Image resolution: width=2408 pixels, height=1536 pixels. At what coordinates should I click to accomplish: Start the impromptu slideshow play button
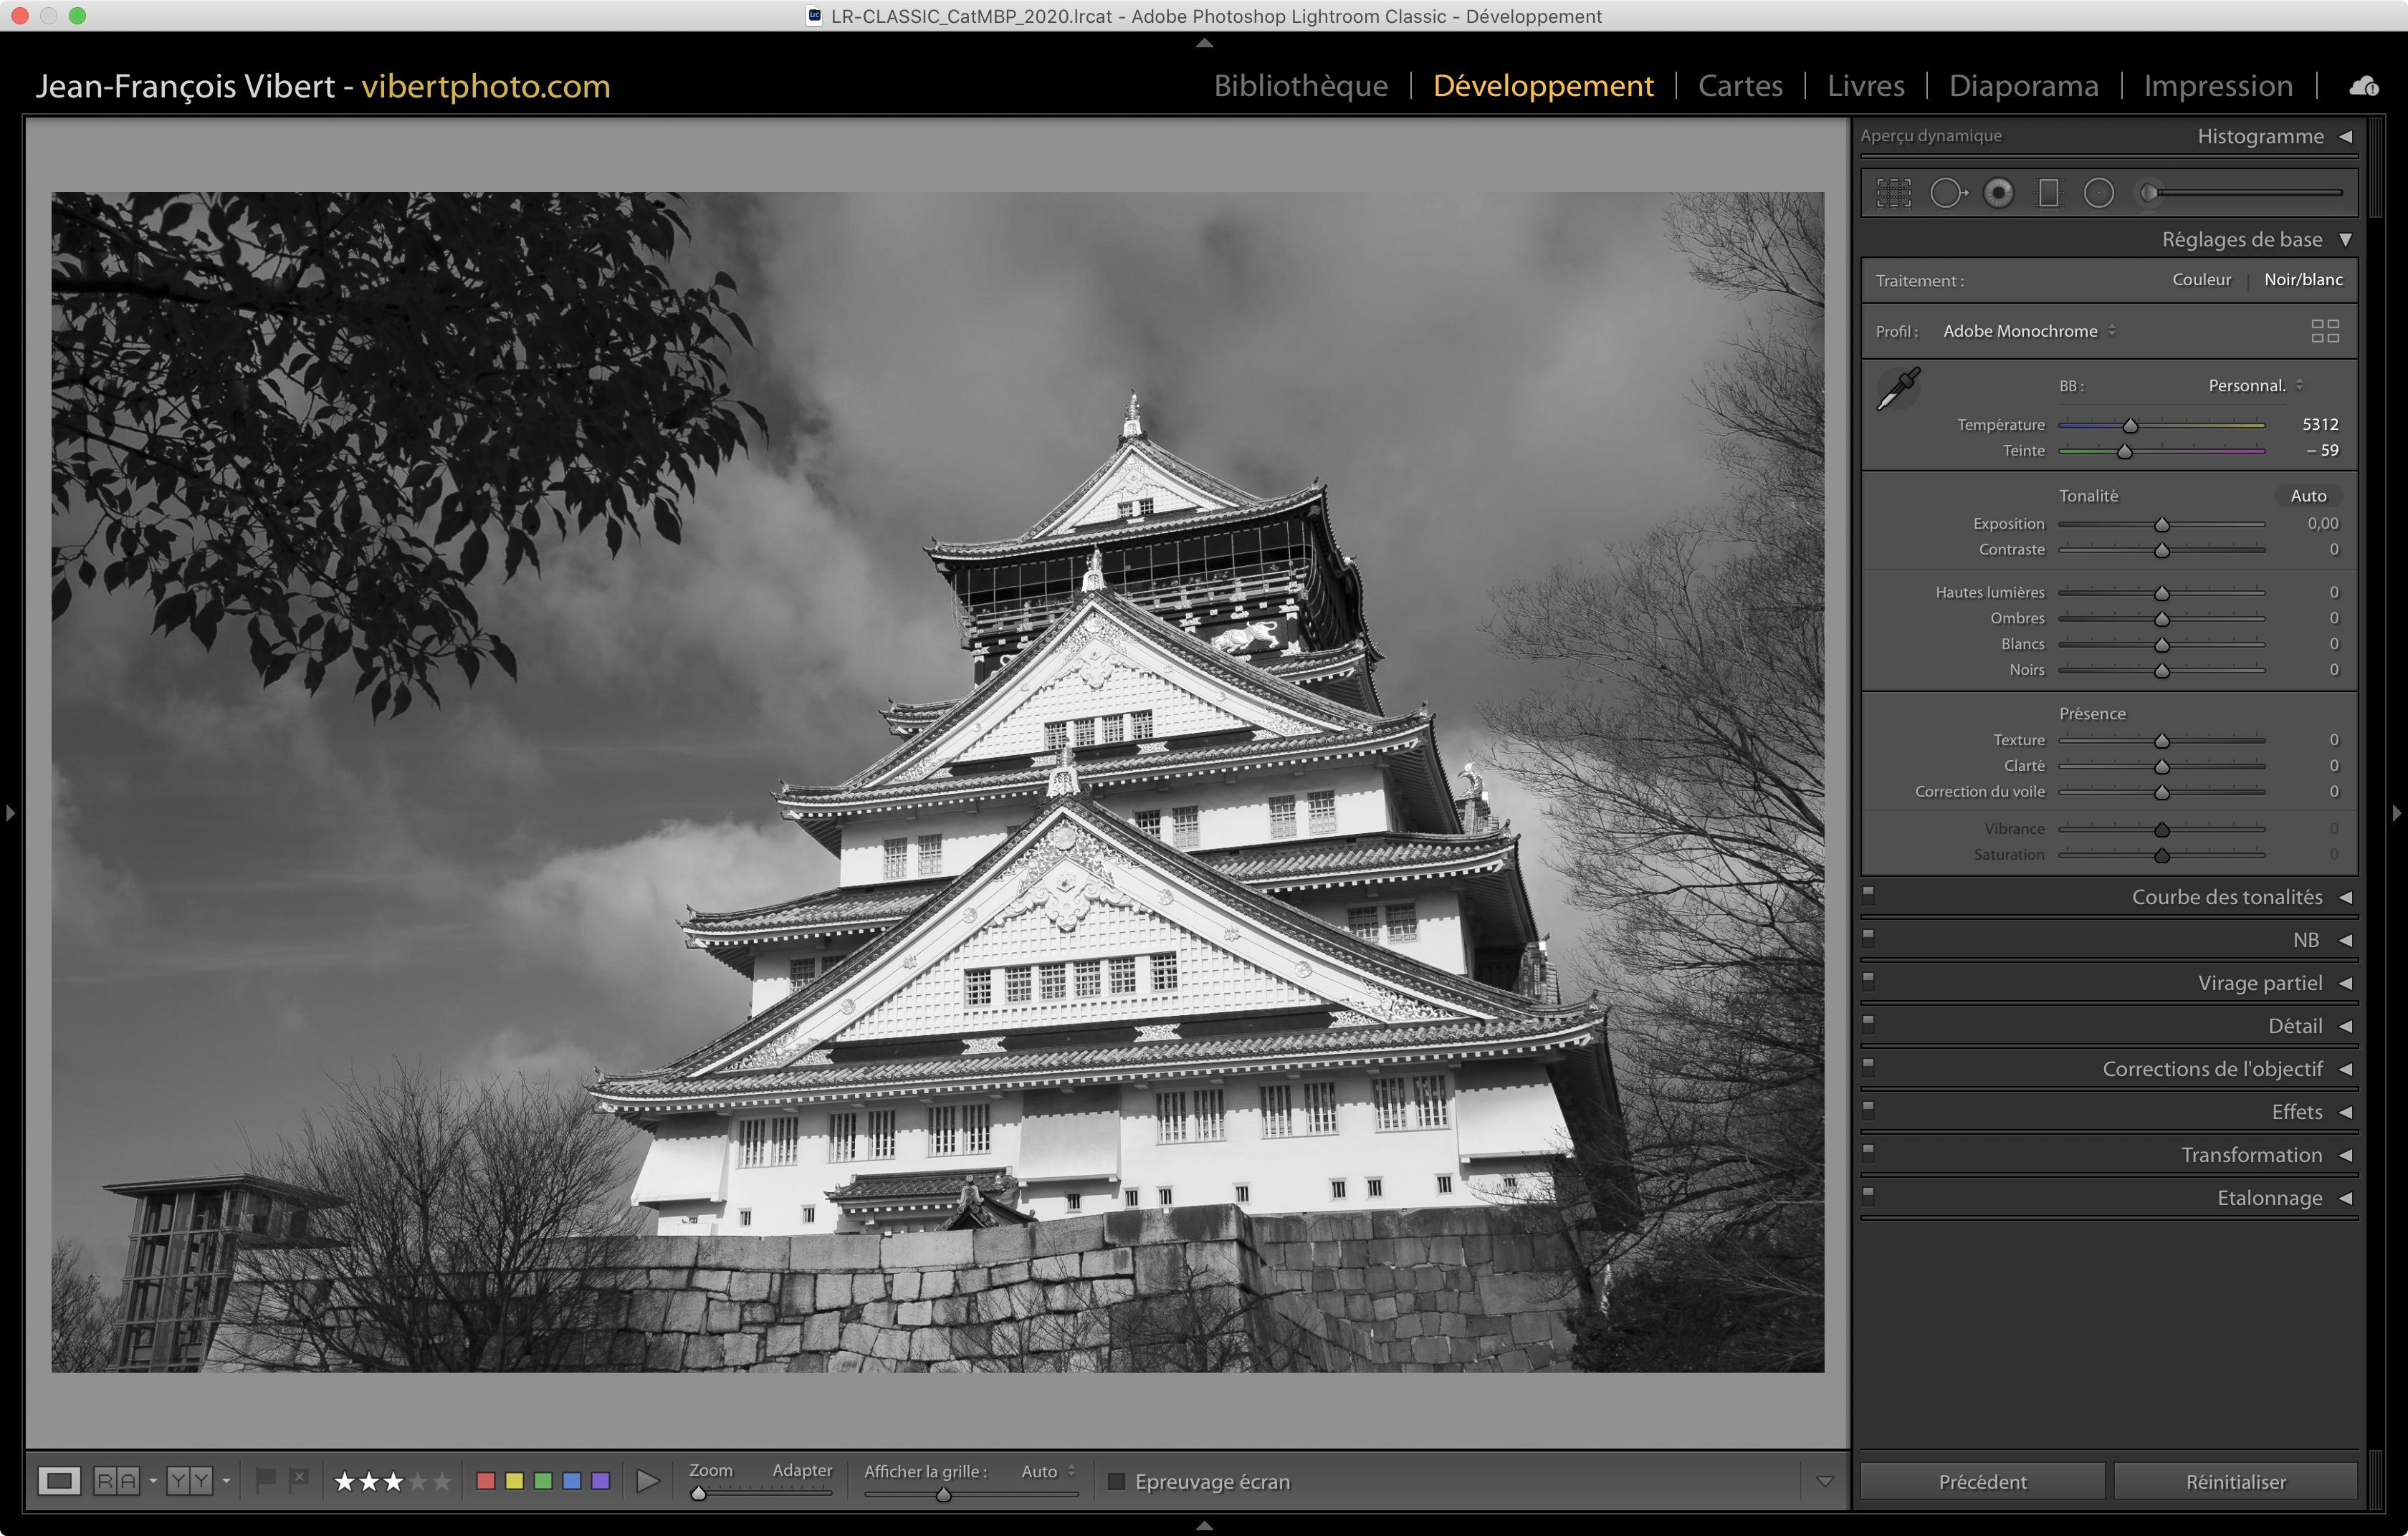[x=648, y=1481]
